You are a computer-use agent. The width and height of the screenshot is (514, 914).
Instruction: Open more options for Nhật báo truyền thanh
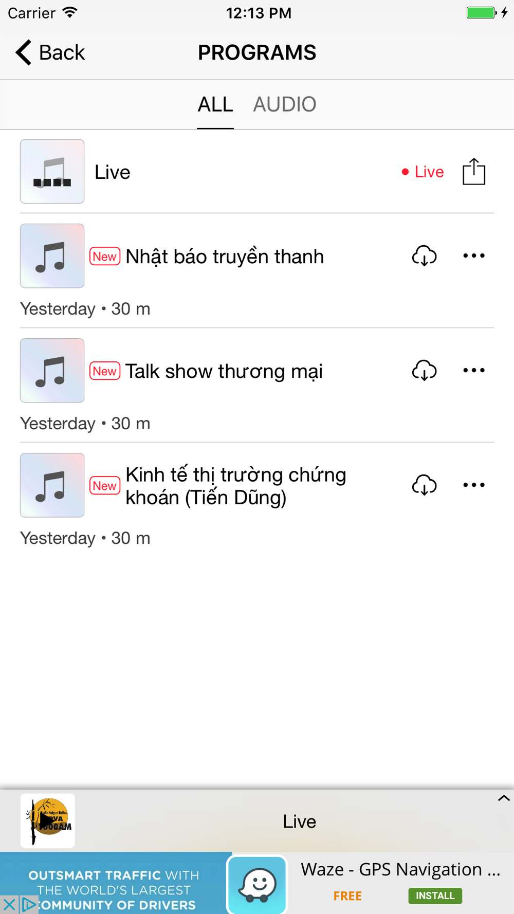(473, 256)
